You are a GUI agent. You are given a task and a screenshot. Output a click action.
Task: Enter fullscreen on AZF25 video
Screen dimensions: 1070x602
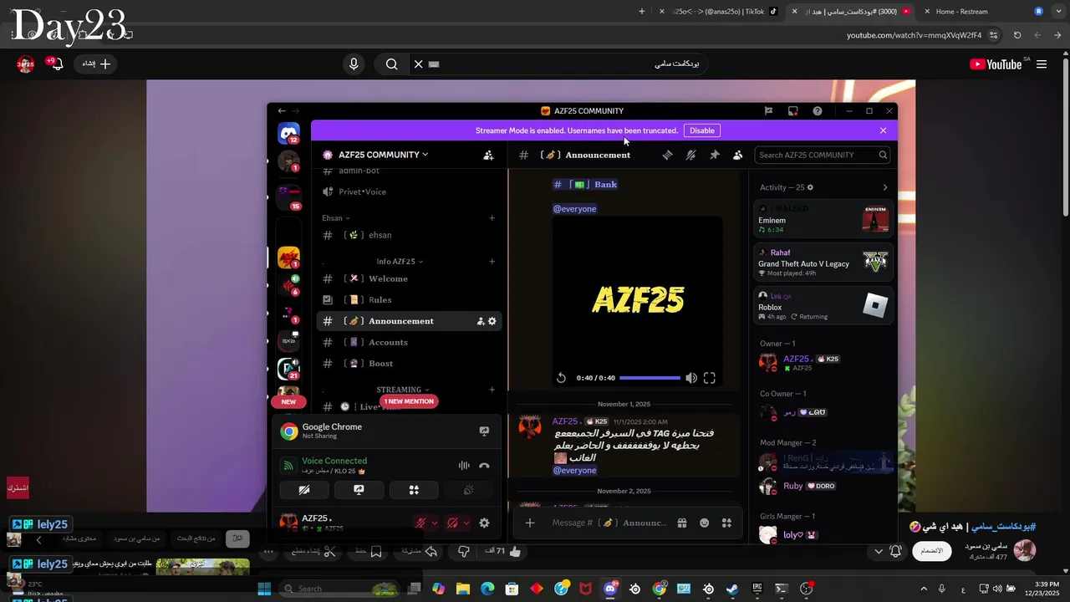tap(710, 378)
